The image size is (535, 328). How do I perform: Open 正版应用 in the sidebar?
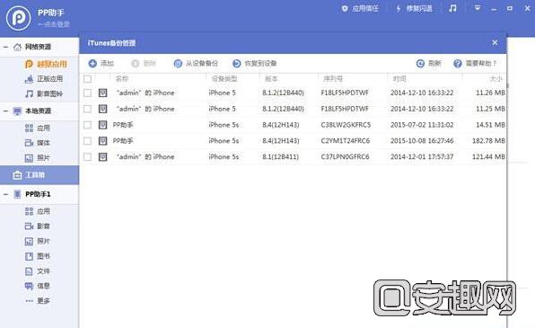coord(44,79)
